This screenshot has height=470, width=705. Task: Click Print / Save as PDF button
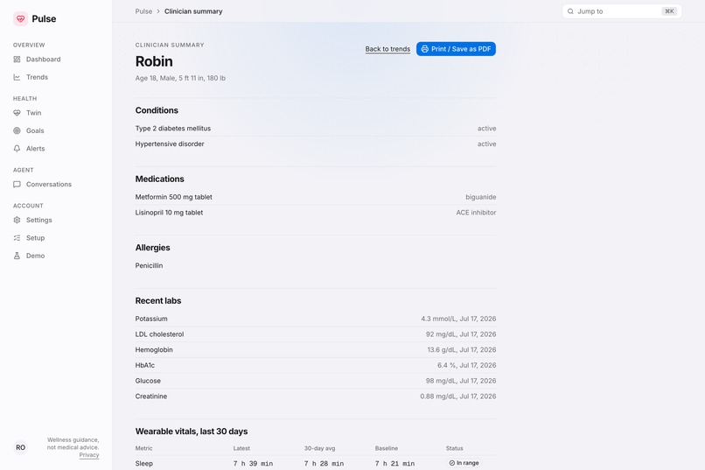(x=456, y=49)
